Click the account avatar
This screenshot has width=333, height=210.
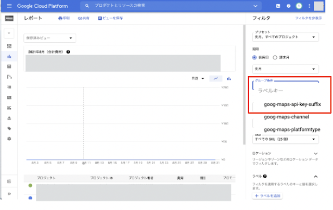tap(318, 6)
